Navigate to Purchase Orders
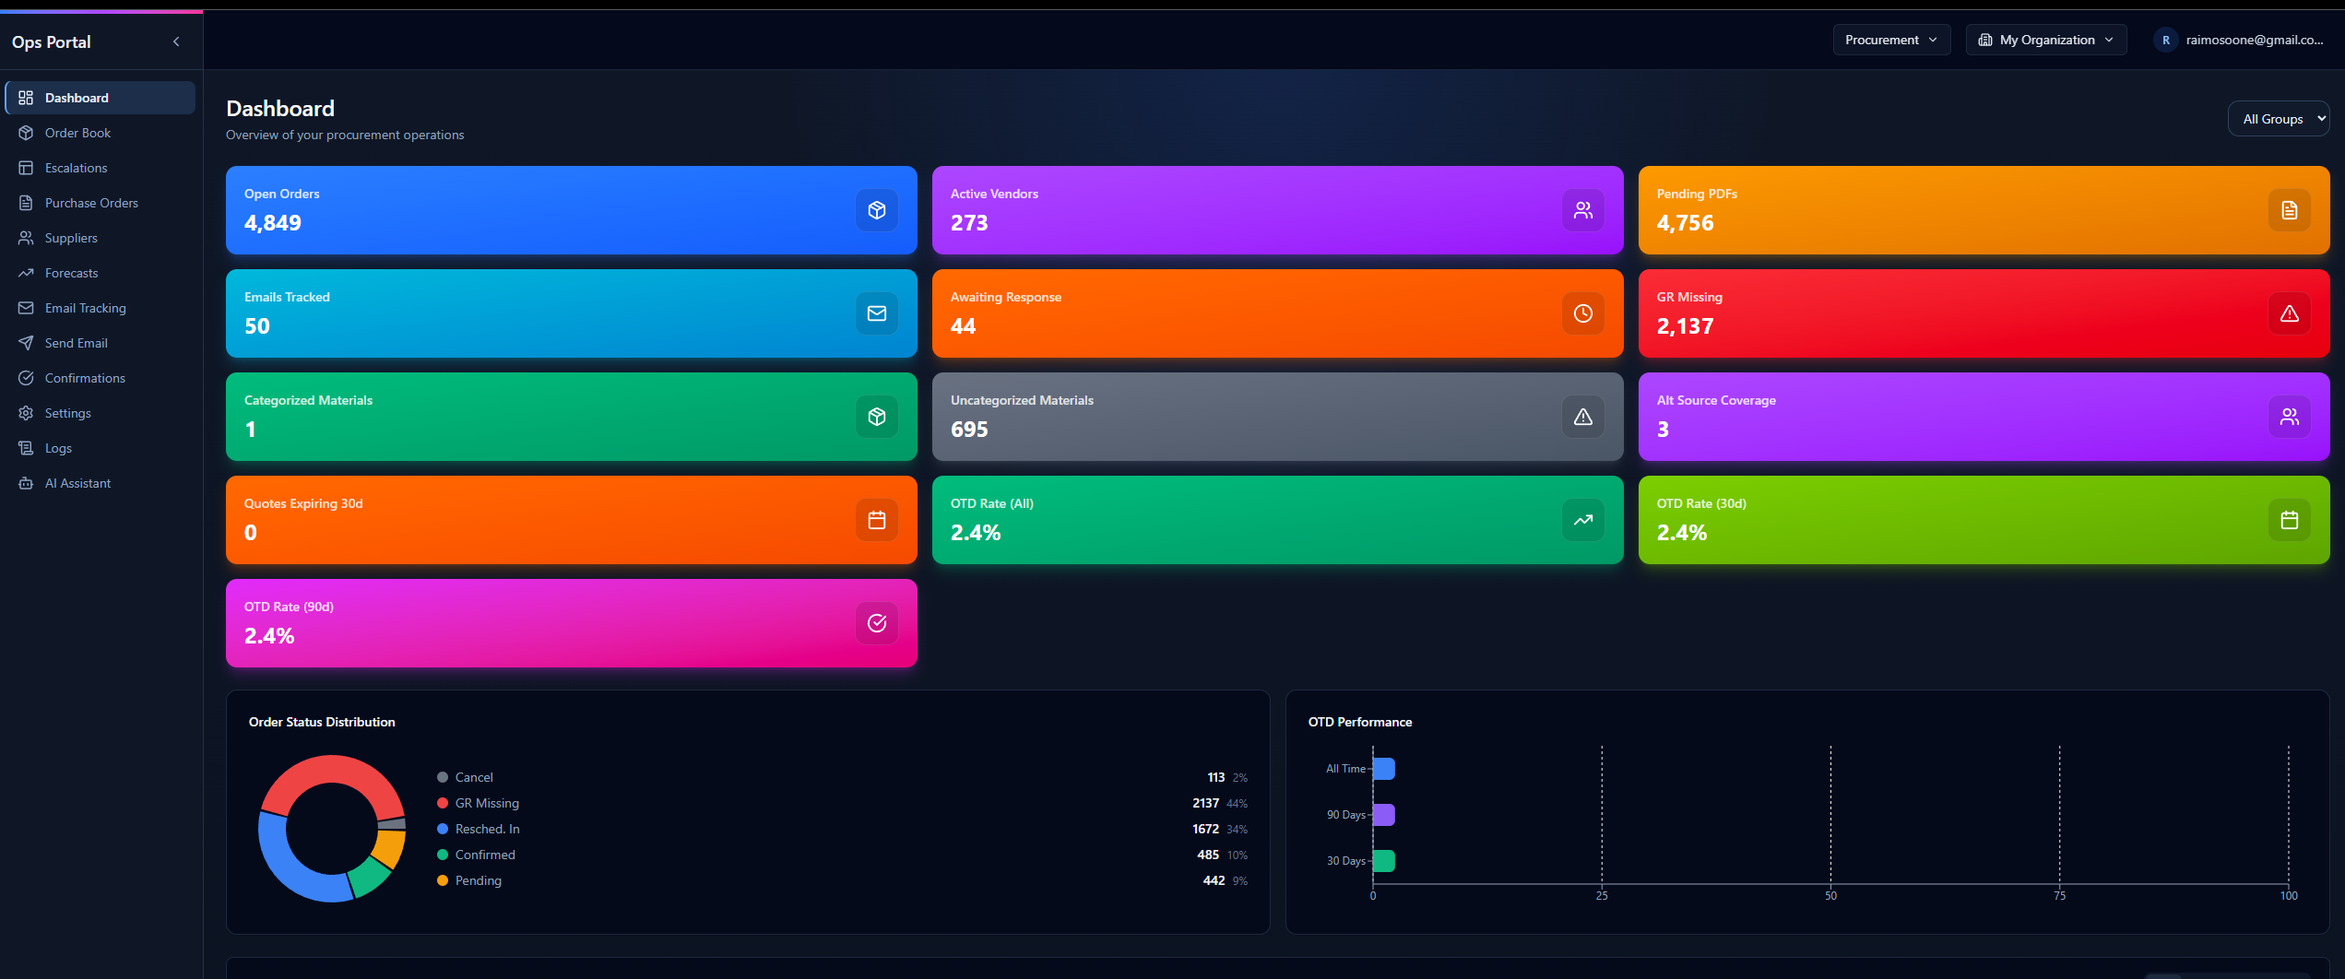This screenshot has height=979, width=2345. [26, 202]
